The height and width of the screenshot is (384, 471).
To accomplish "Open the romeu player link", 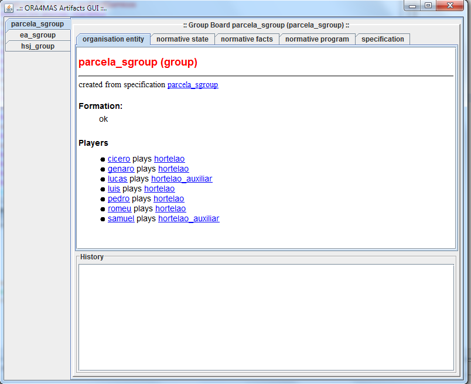I will coord(120,208).
